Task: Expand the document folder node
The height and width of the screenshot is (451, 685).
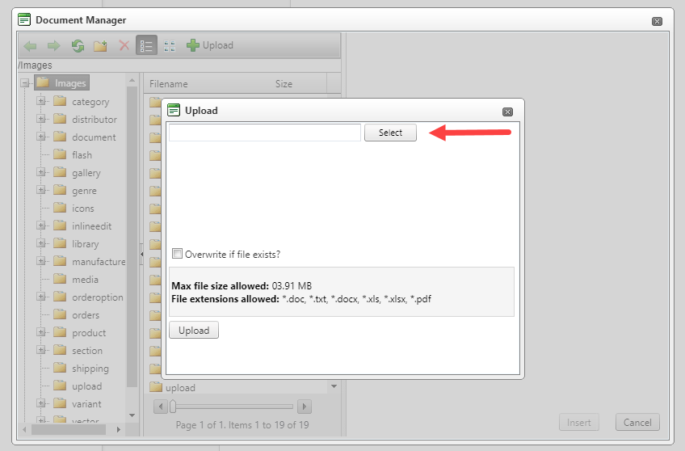Action: (41, 137)
